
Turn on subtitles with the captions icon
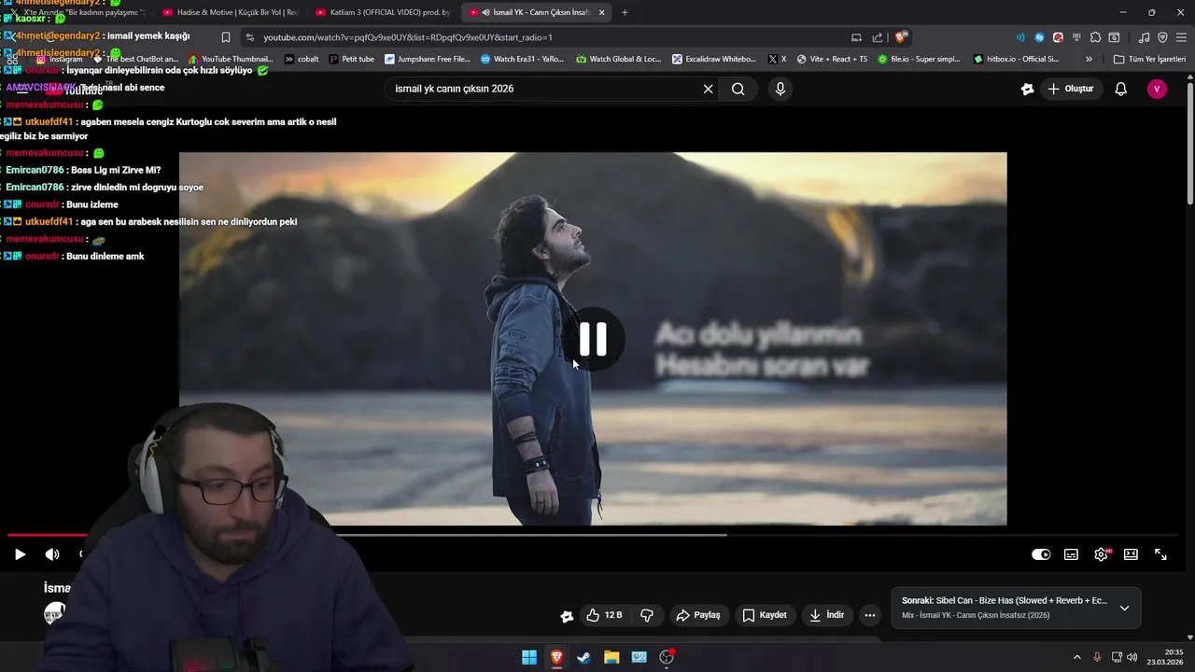pyautogui.click(x=1071, y=554)
